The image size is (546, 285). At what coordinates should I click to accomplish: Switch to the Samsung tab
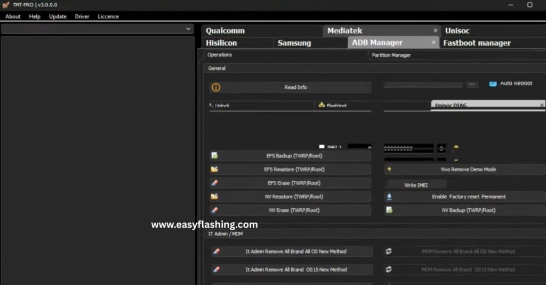coord(310,43)
